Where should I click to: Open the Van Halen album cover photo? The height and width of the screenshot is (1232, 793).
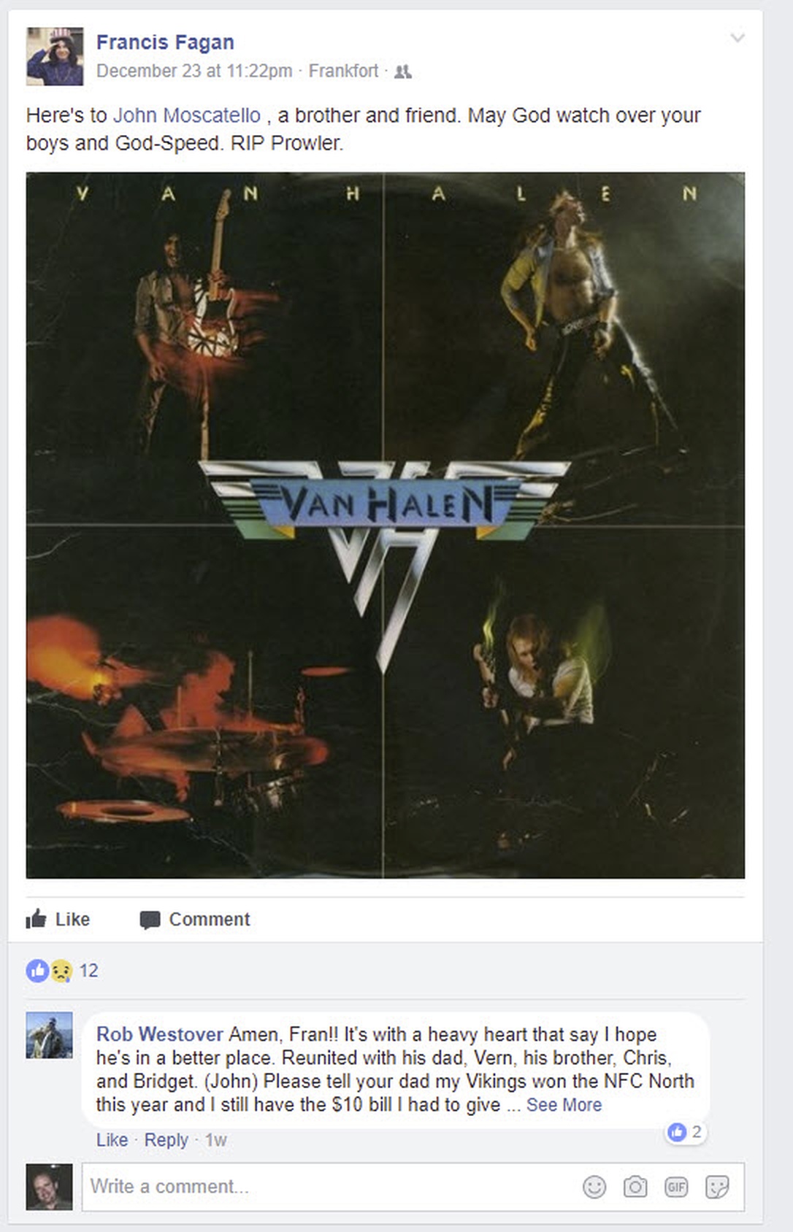[x=386, y=525]
